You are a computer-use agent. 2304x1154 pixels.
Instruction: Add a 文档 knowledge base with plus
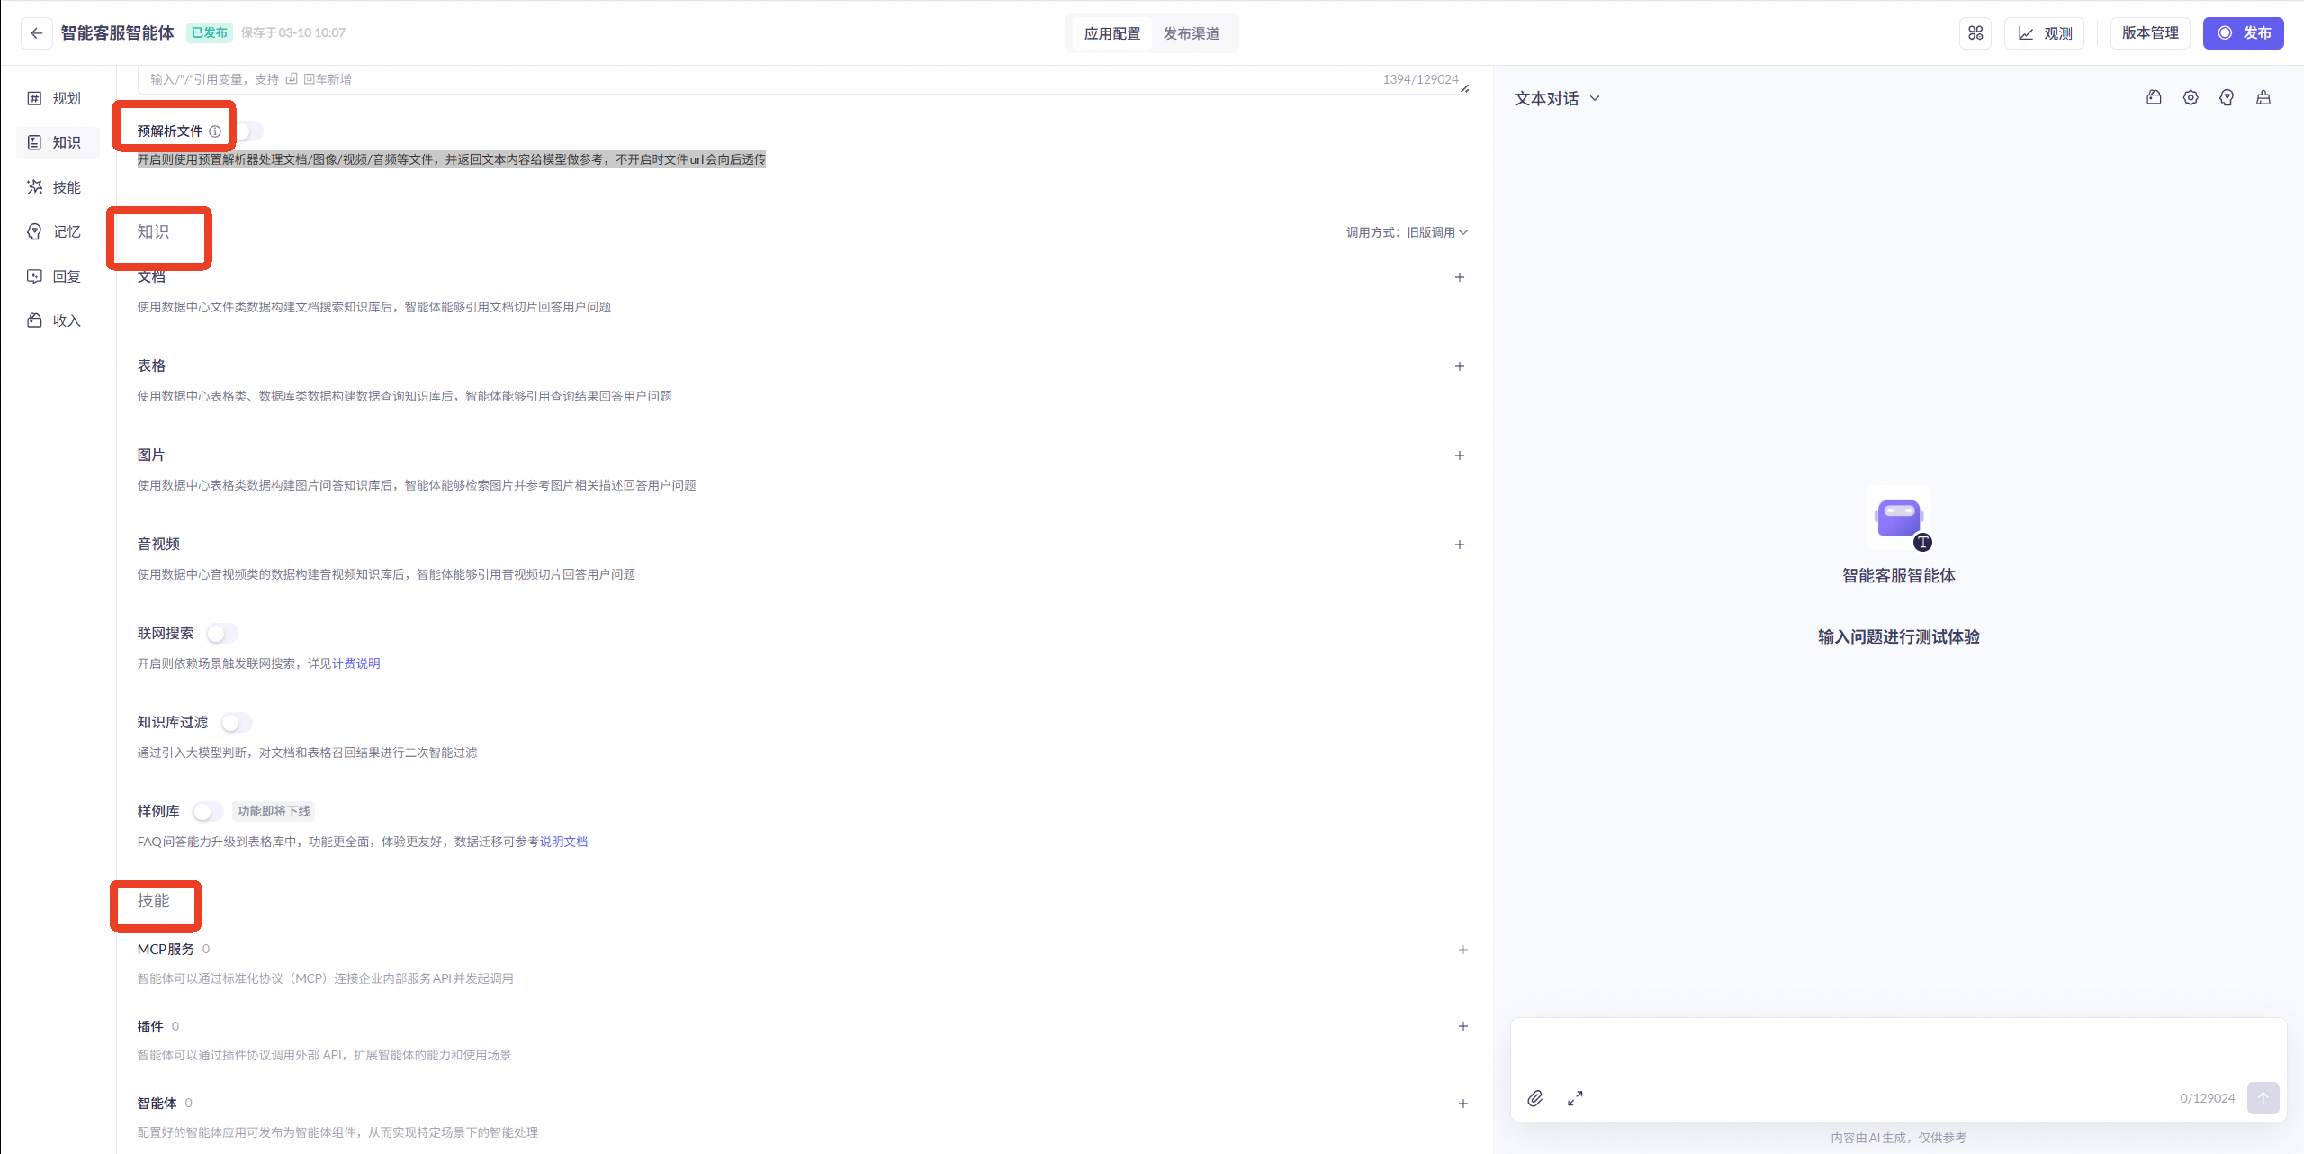point(1459,277)
